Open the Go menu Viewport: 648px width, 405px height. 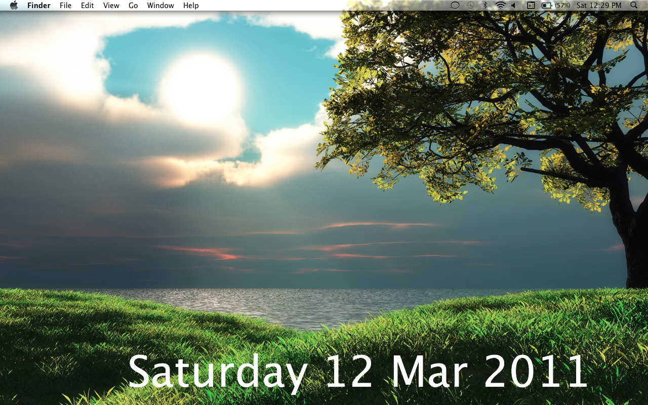pyautogui.click(x=133, y=6)
